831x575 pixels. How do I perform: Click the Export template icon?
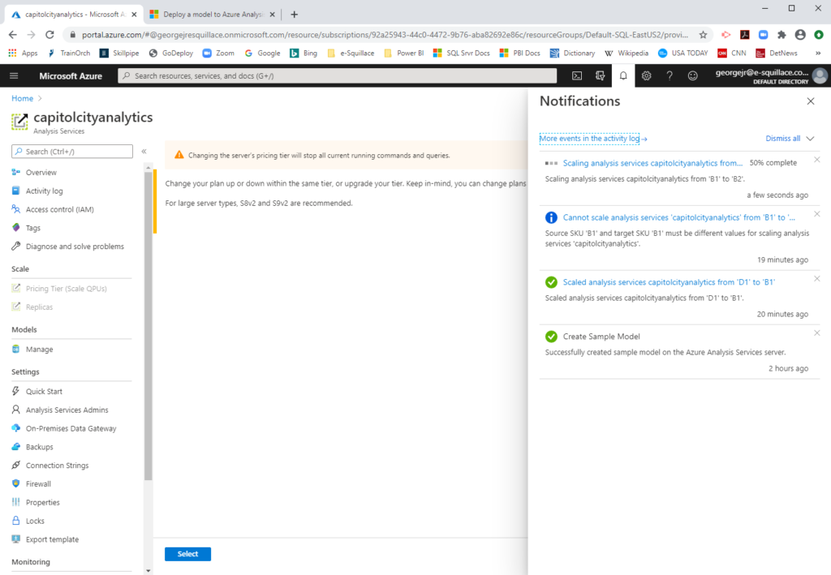point(15,539)
